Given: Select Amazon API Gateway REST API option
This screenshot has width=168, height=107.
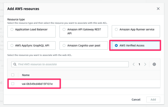Looking at the screenshot, I should 84,31.
